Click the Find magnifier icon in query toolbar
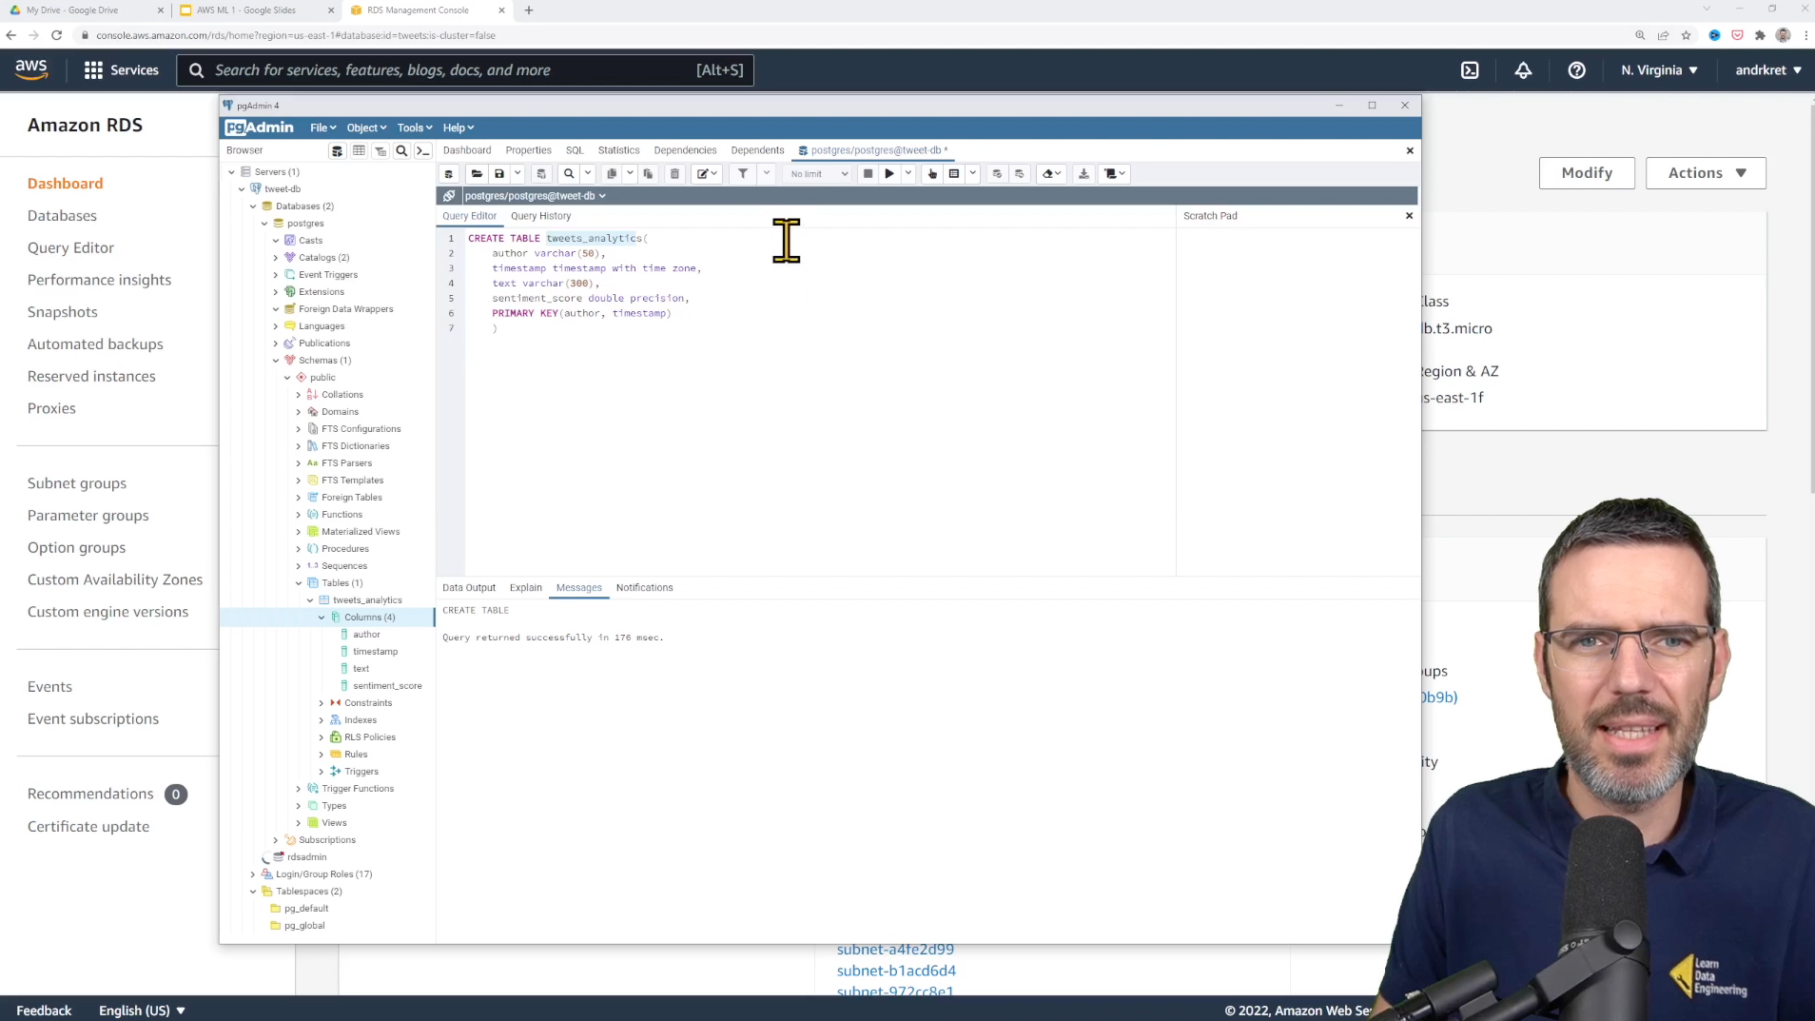 [569, 173]
